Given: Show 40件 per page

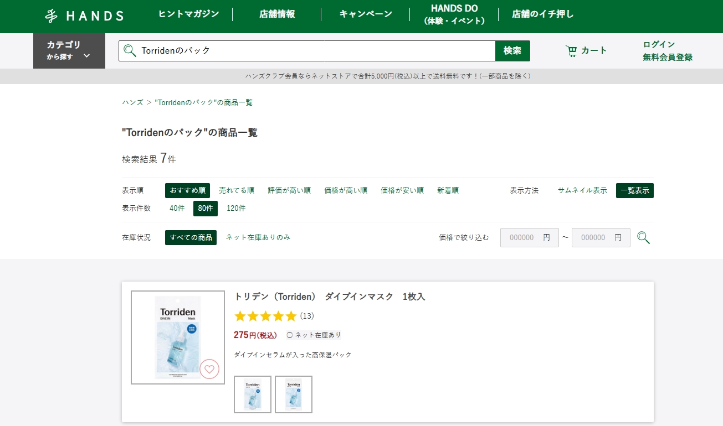Looking at the screenshot, I should tap(177, 209).
